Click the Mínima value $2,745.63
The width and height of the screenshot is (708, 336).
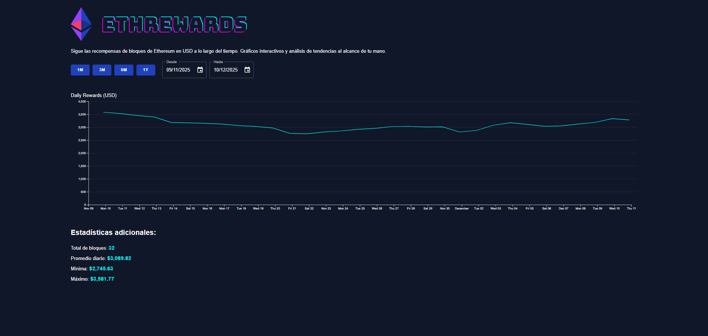101,269
